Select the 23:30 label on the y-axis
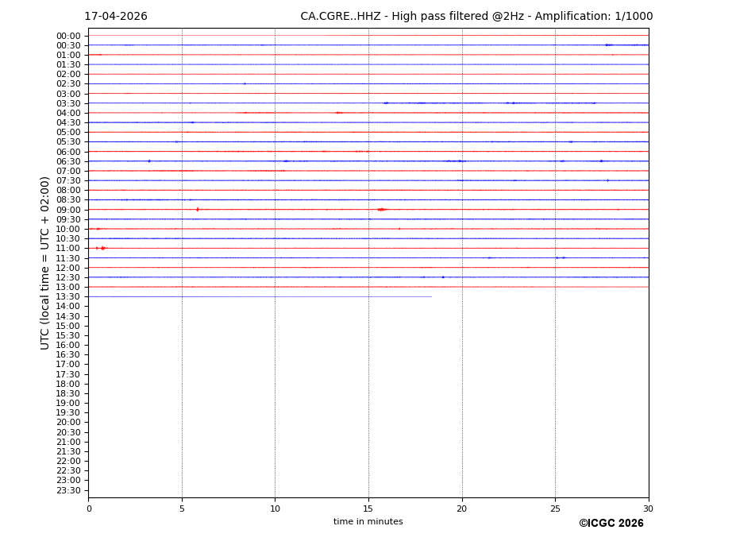This screenshot has width=736, height=553. pyautogui.click(x=67, y=490)
